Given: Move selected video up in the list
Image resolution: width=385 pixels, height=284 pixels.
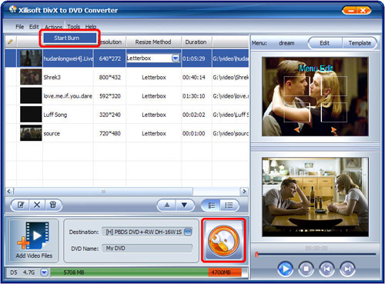Looking at the screenshot, I should [167, 205].
